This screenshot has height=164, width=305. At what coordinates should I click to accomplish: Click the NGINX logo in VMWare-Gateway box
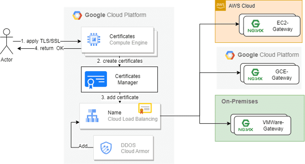(246, 126)
